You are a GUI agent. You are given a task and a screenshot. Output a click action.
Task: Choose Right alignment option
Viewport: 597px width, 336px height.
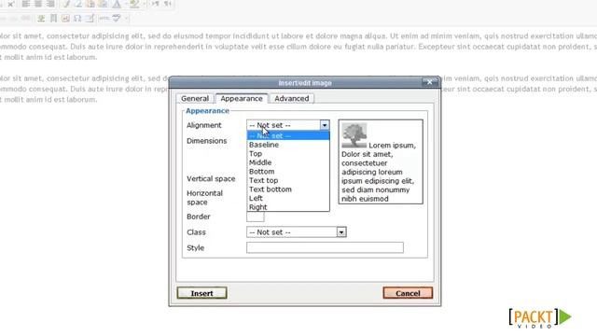pyautogui.click(x=288, y=207)
